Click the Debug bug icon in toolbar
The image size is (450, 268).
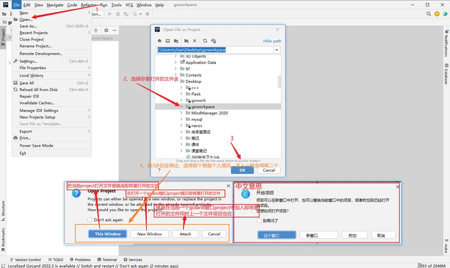[x=118, y=14]
